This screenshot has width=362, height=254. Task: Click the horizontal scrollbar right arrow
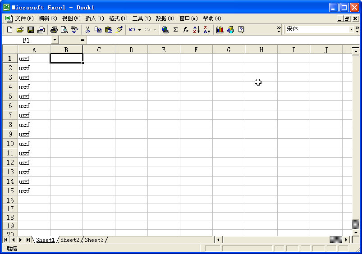[x=346, y=240]
